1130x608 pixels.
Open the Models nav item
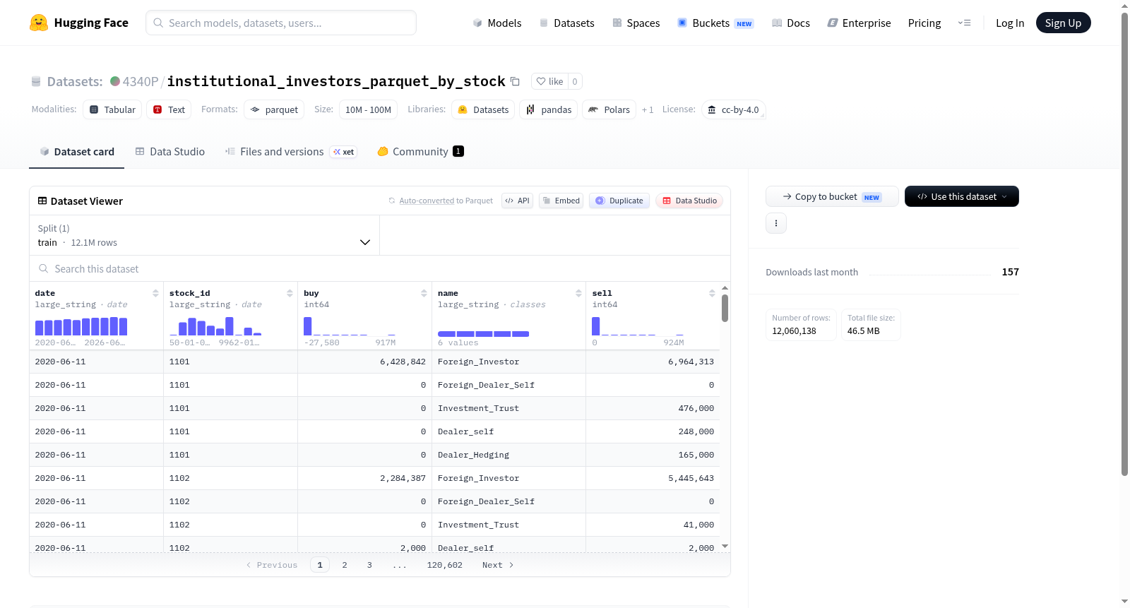point(497,23)
